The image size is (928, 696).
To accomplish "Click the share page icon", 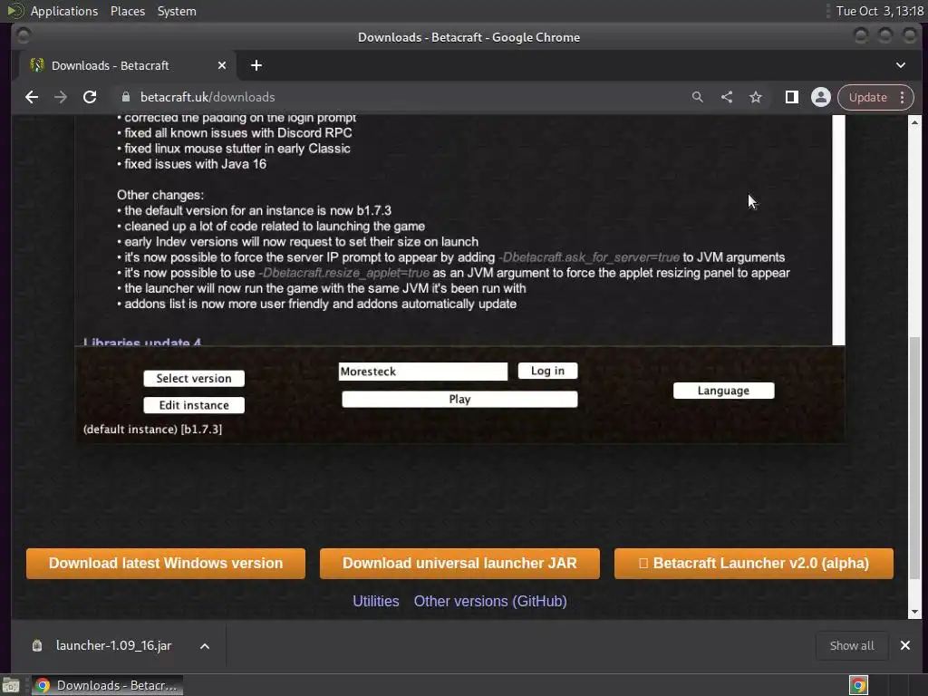I will click(x=727, y=97).
